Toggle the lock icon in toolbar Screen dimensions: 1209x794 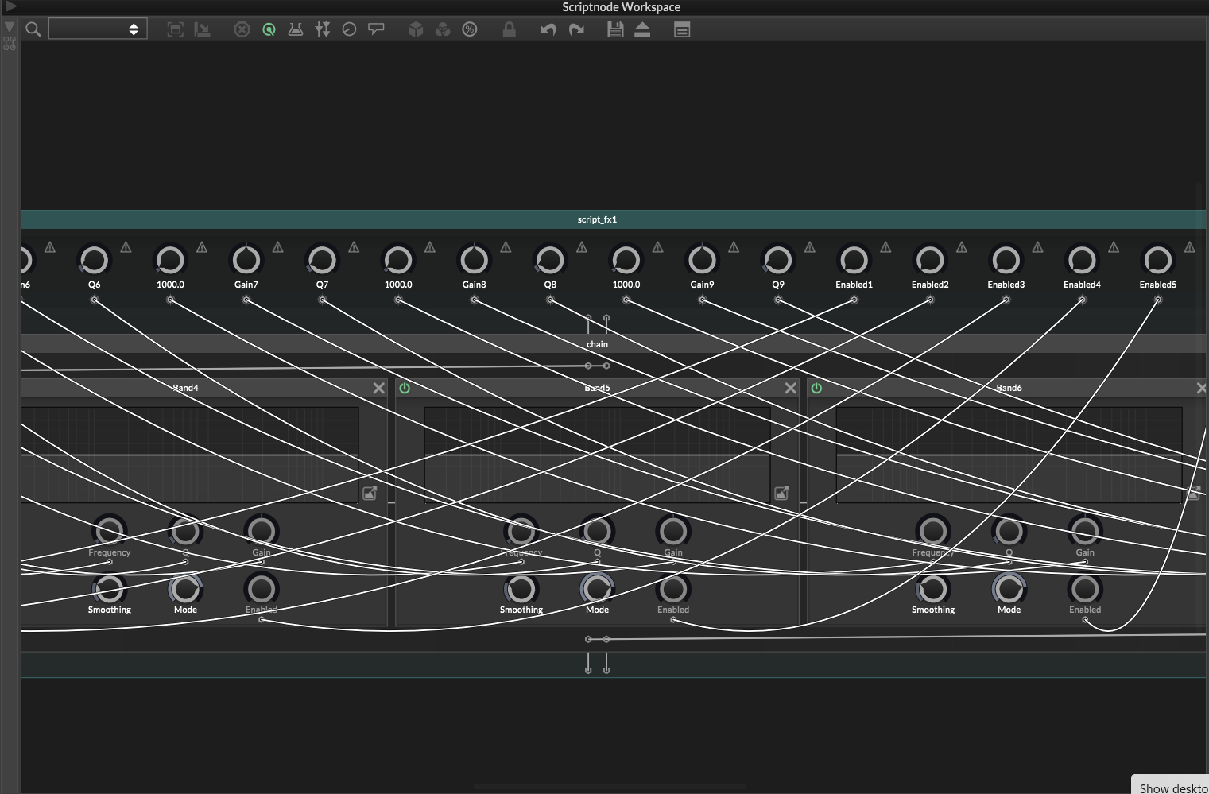tap(510, 29)
